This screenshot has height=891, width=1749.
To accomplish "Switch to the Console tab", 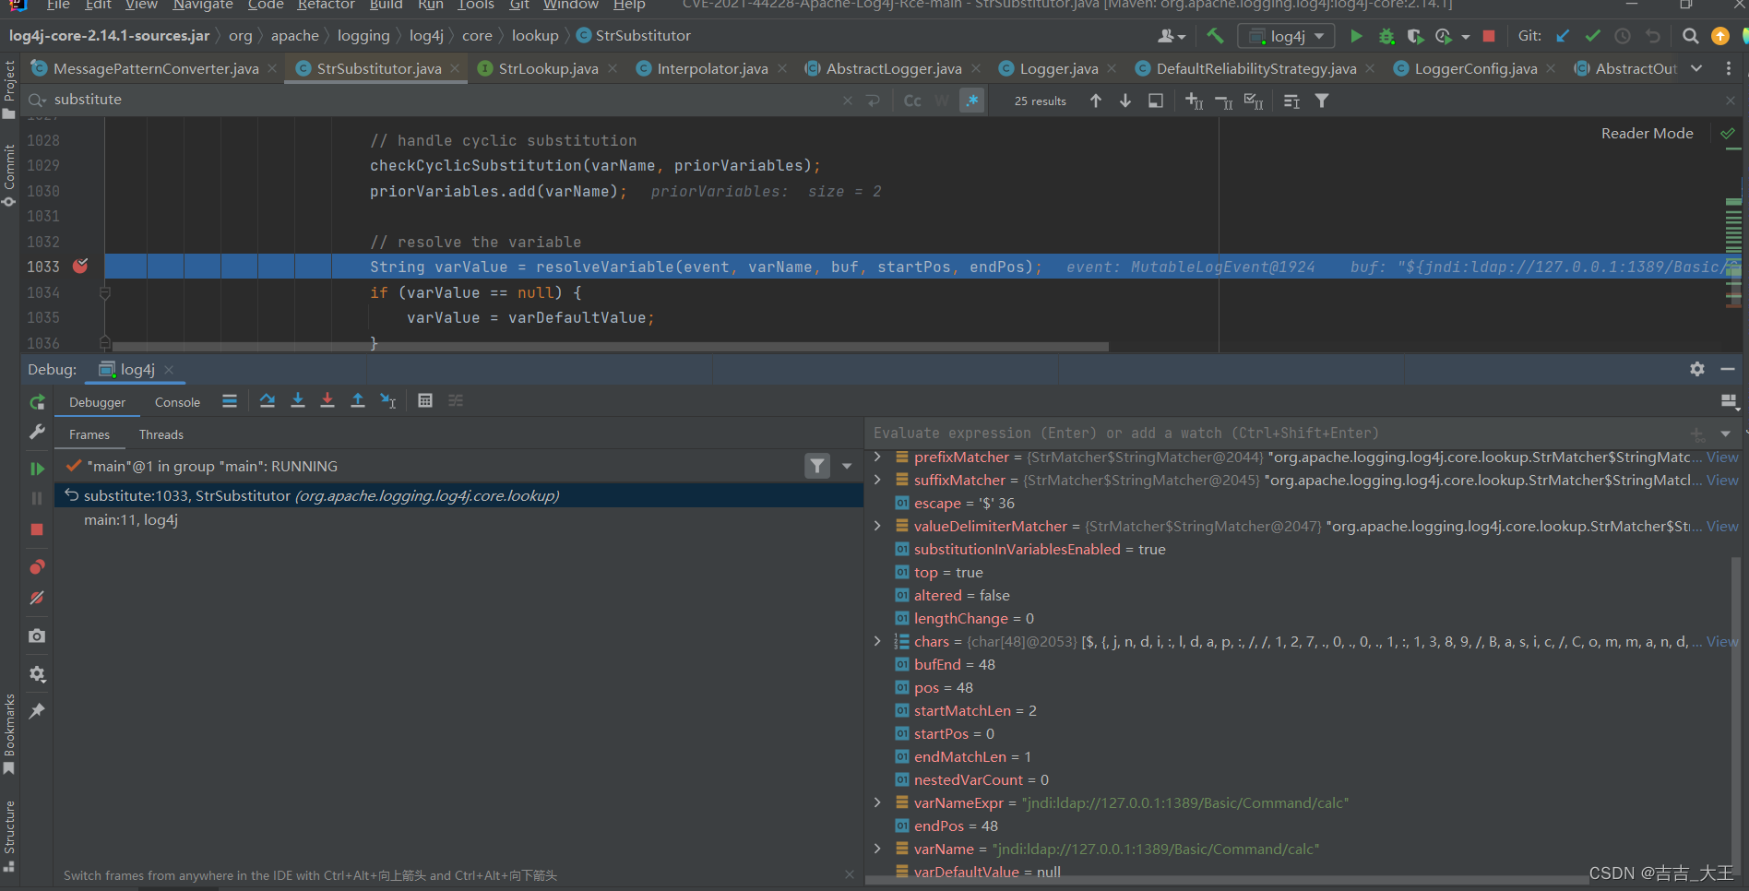I will click(176, 402).
